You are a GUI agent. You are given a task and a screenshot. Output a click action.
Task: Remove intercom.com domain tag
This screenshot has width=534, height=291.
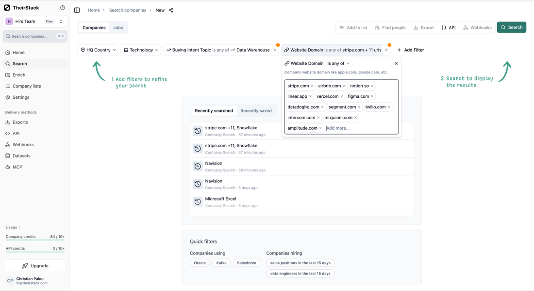[318, 118]
